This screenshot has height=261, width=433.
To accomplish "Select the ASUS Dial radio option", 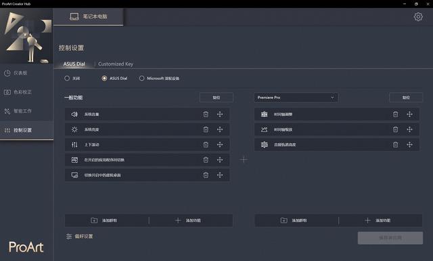I will point(104,79).
